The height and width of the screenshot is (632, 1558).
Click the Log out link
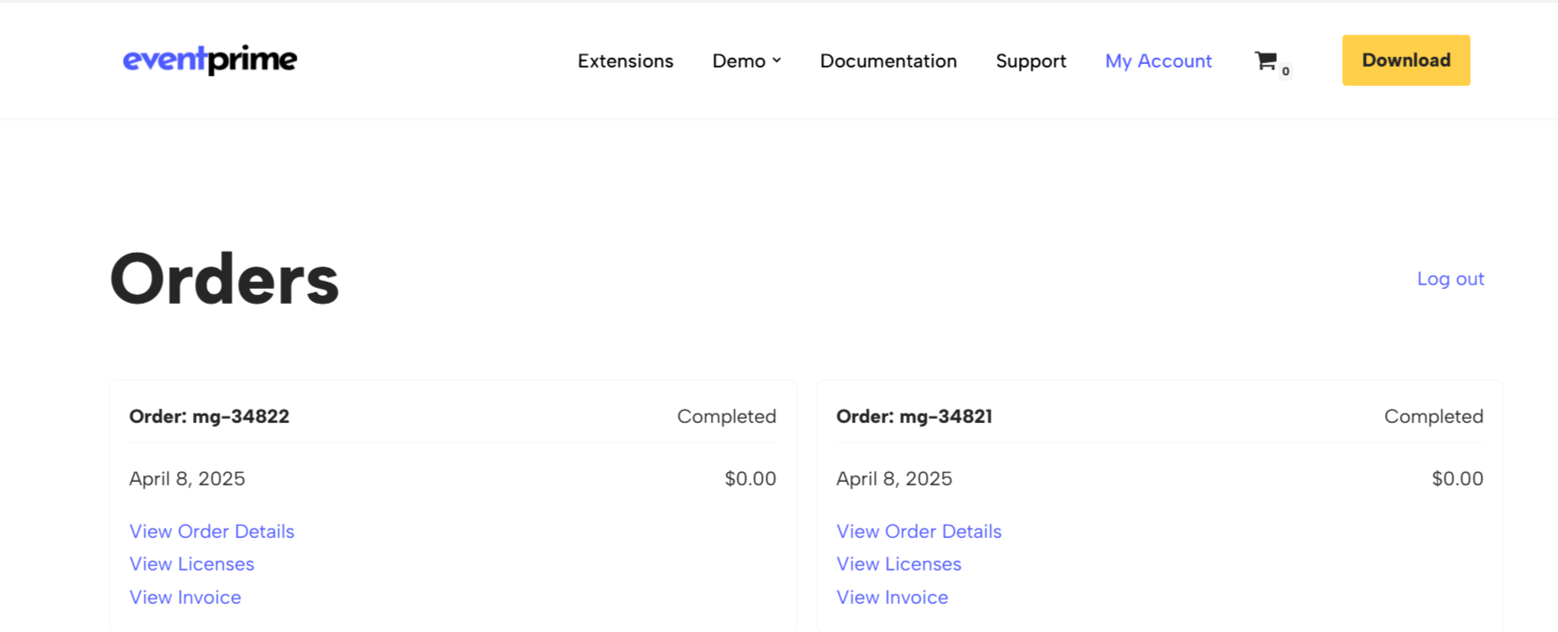coord(1450,278)
